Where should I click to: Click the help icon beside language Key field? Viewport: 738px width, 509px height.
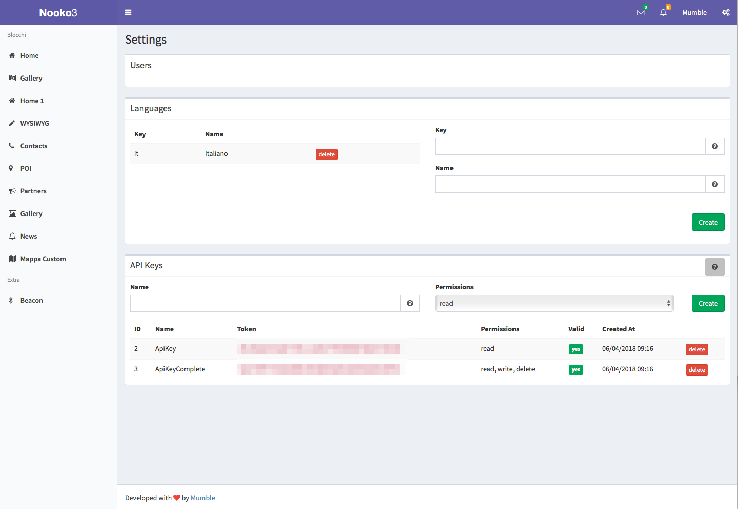[x=714, y=146]
